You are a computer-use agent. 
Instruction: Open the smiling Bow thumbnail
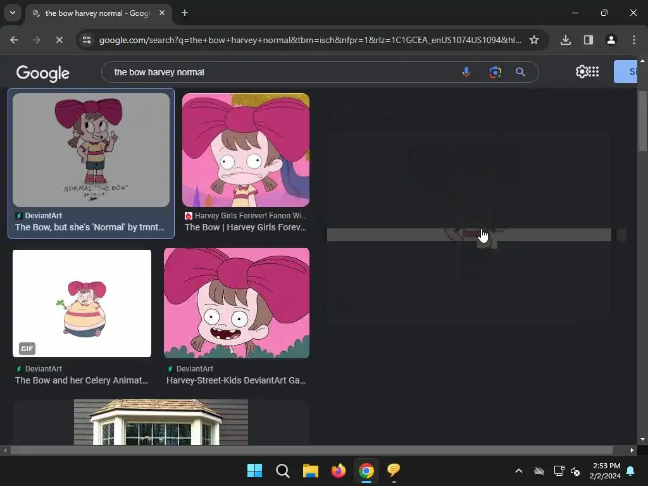click(x=237, y=303)
